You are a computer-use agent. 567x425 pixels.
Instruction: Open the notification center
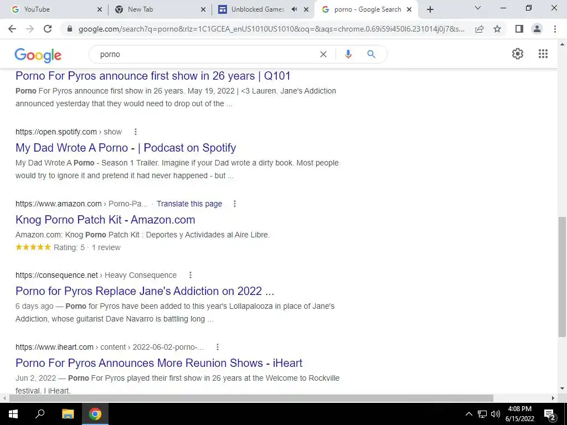click(550, 414)
